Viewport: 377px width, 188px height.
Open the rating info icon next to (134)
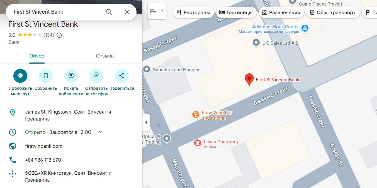pyautogui.click(x=59, y=35)
